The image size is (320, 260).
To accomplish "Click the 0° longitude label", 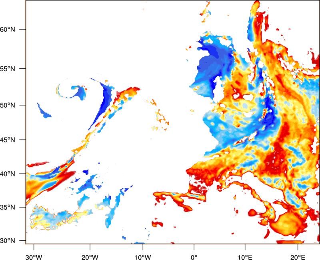I will coord(194,257).
